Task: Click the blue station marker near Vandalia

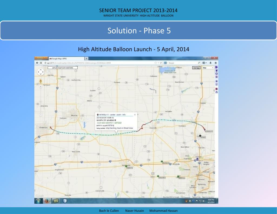Action: (x=197, y=159)
